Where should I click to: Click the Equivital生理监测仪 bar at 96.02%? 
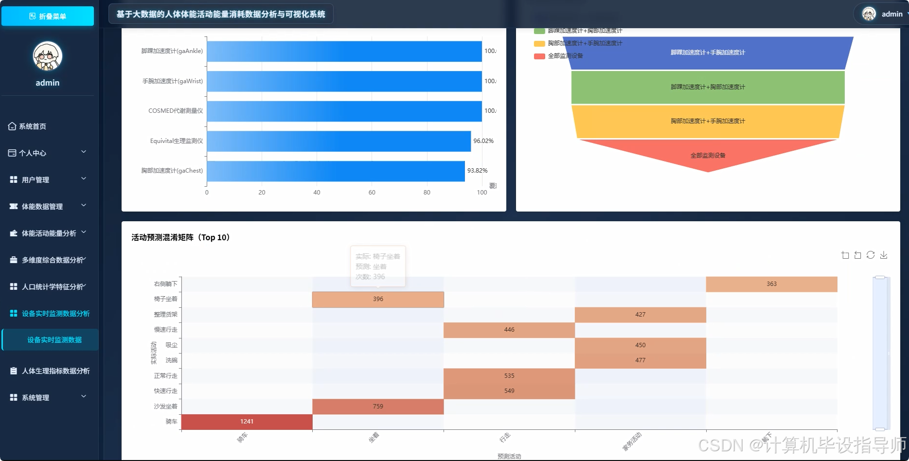(x=339, y=141)
